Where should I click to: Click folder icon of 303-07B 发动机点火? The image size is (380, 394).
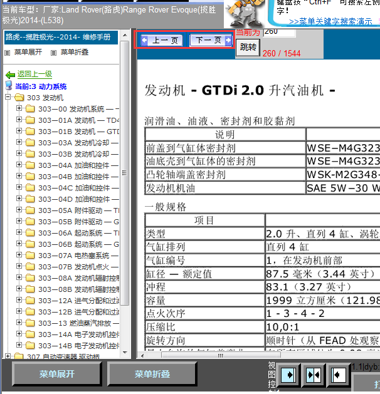[30, 266]
